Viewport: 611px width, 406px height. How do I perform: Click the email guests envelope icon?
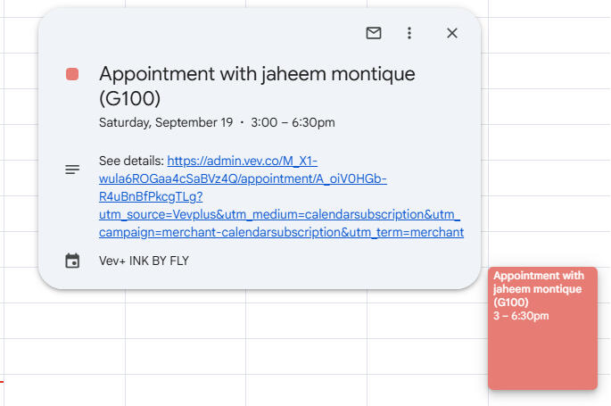click(374, 33)
